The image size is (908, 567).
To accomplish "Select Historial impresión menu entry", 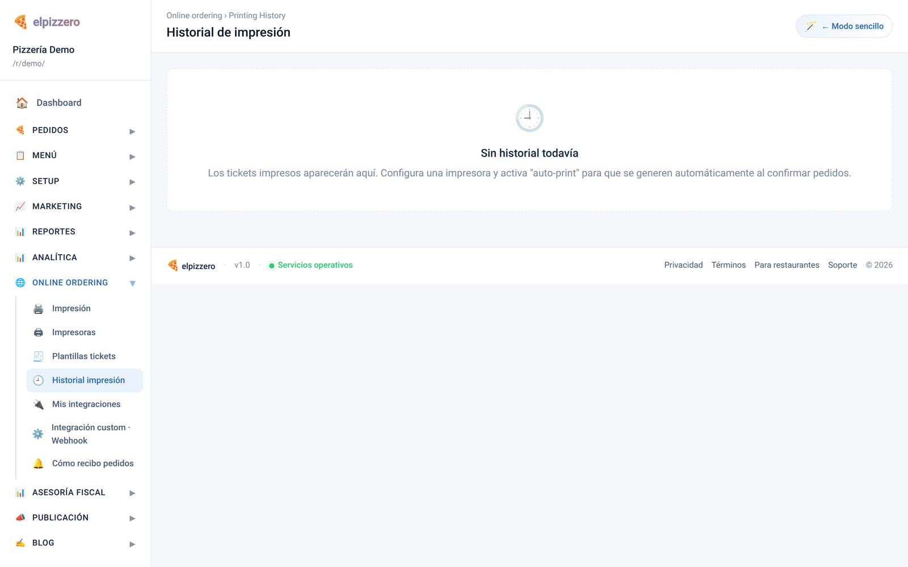I will (85, 380).
